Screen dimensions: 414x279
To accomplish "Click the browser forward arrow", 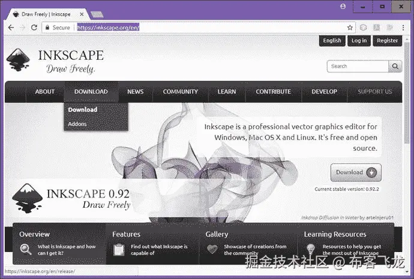I will (22, 28).
